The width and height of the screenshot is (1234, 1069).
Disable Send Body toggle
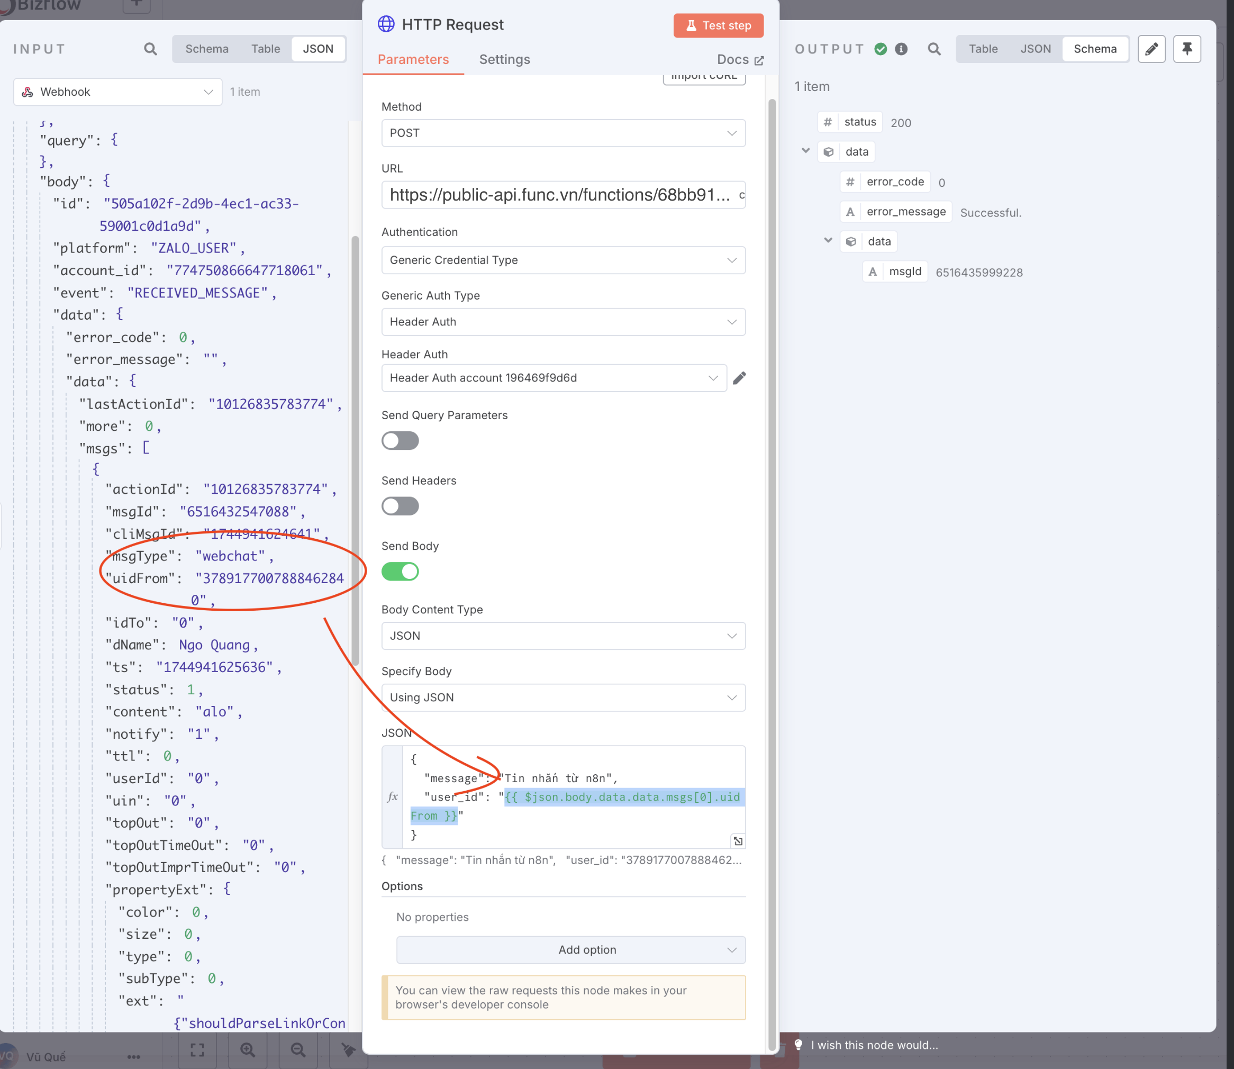pos(400,572)
